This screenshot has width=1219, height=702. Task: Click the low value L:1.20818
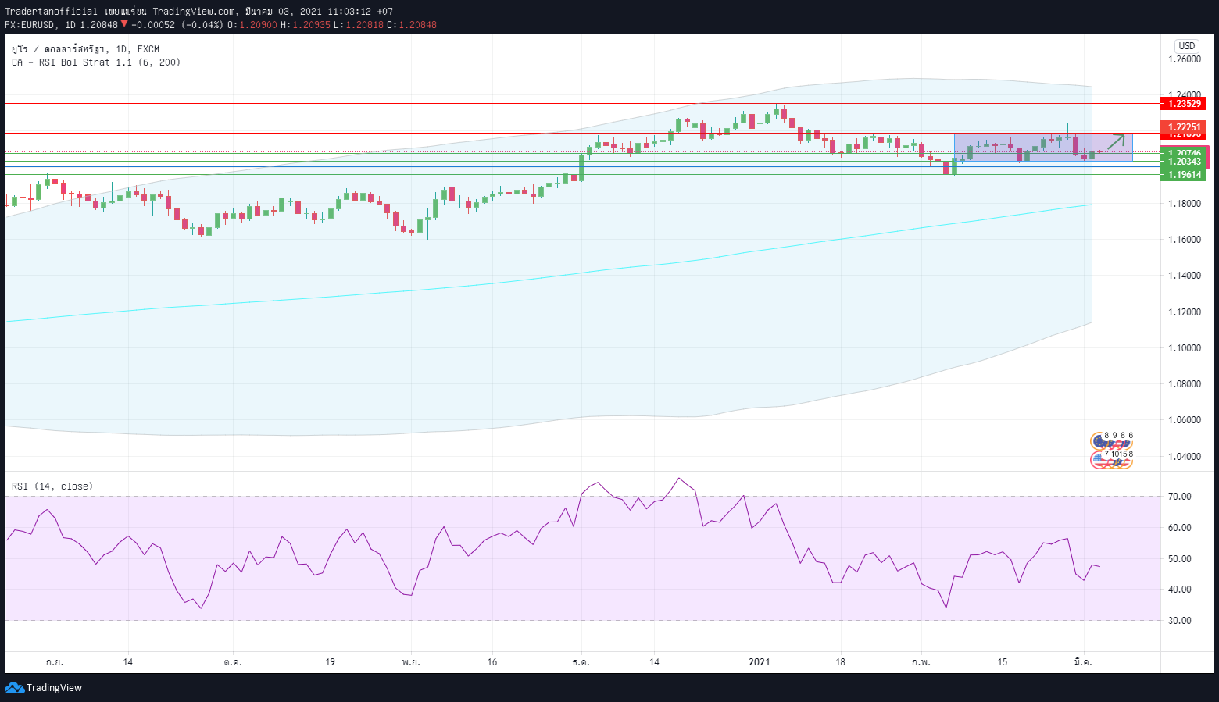point(358,25)
